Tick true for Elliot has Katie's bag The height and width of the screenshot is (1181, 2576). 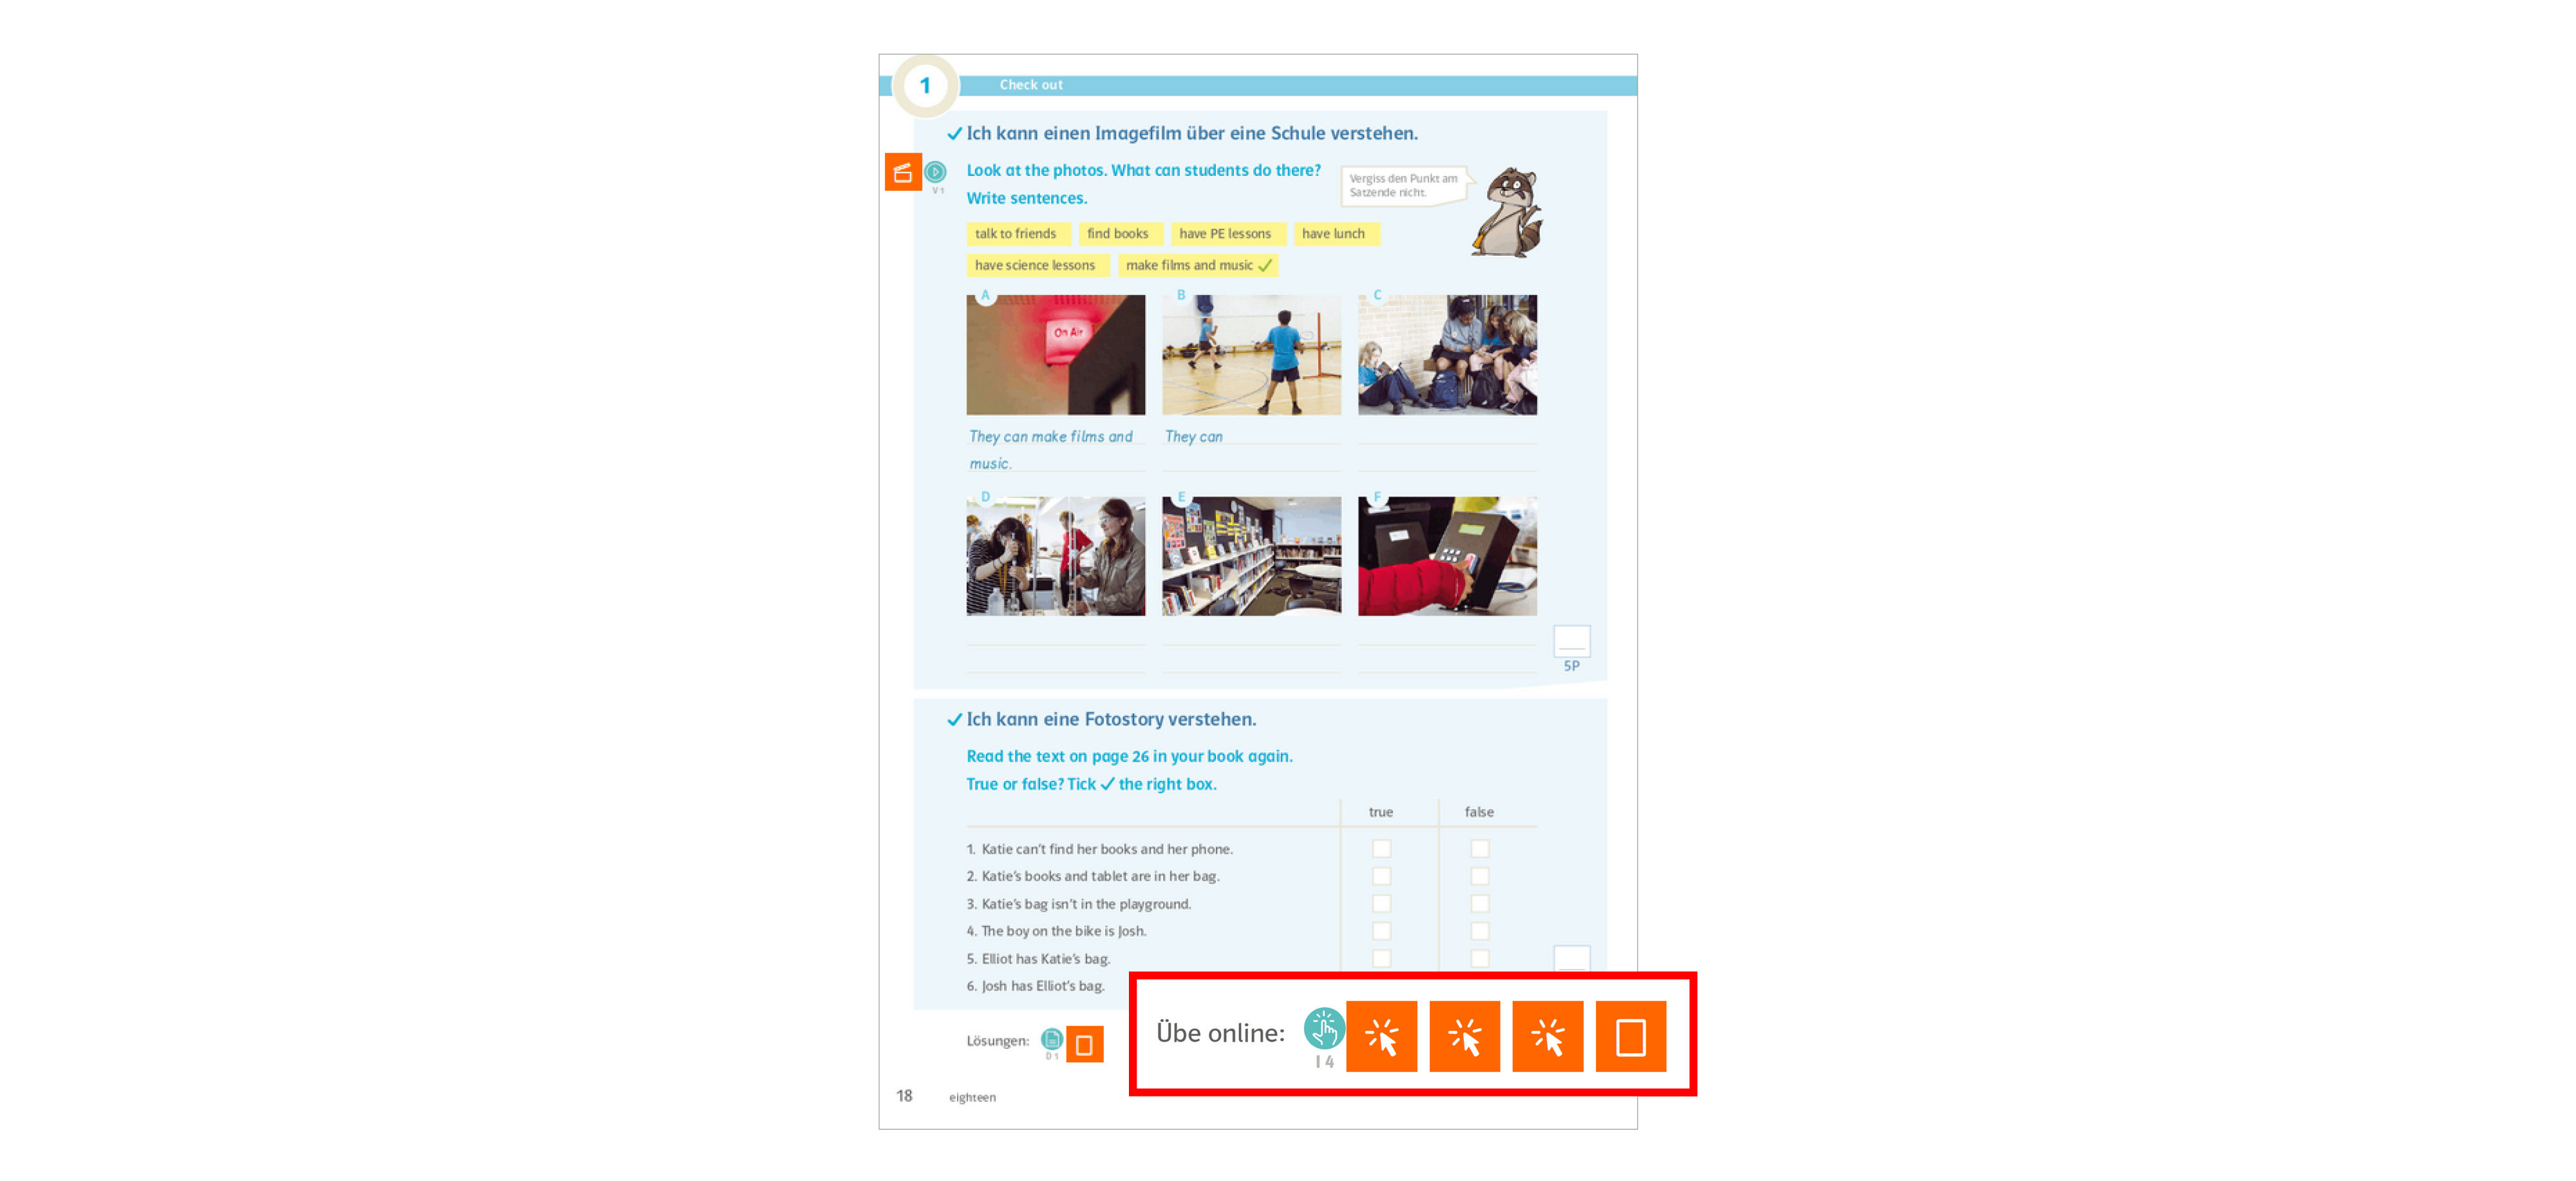[x=1381, y=958]
